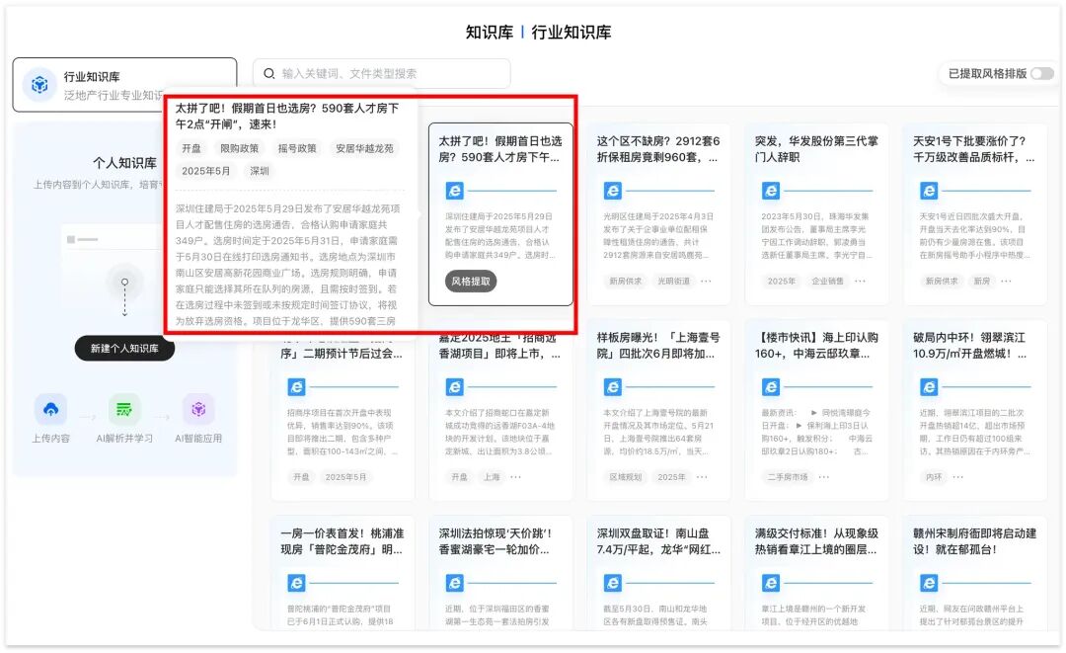Click the 2025年5月 tag in the popup
This screenshot has height=653, width=1066.
pyautogui.click(x=206, y=171)
